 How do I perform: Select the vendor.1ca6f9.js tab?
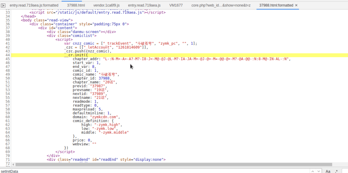(106, 5)
